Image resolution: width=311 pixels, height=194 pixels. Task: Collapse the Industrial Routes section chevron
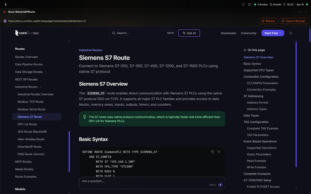coord(41,87)
